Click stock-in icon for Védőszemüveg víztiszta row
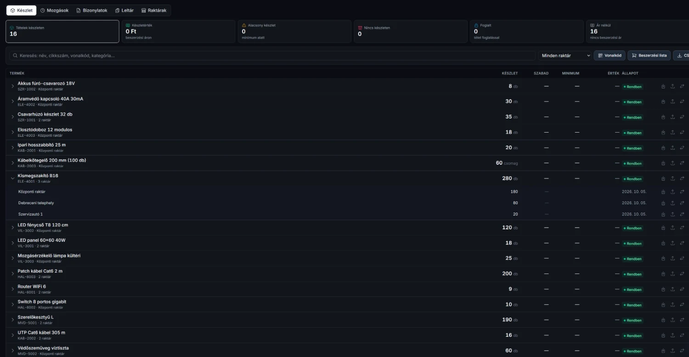Viewport: 689px width, 357px height. pos(663,351)
